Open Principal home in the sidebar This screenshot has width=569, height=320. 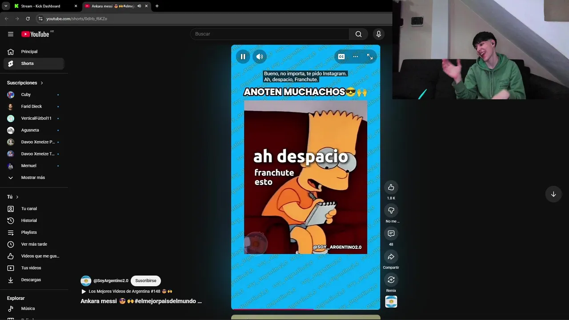pyautogui.click(x=34, y=52)
